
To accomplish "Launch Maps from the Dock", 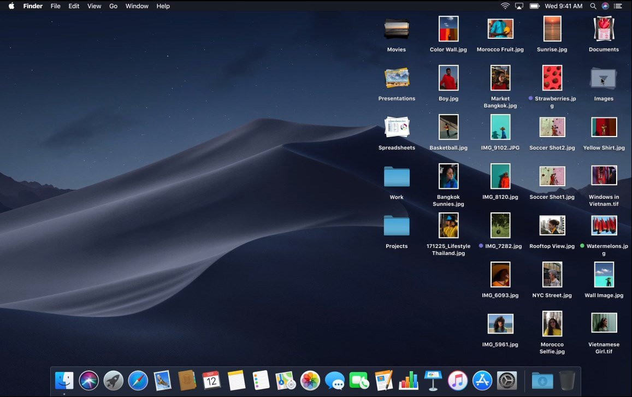I will point(285,381).
